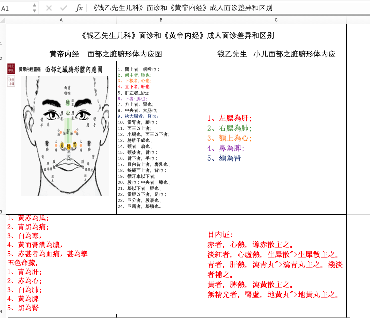The width and height of the screenshot is (370, 318).
Task: Click the horizontal scrollbar at the bottom
Action: tap(179, 317)
